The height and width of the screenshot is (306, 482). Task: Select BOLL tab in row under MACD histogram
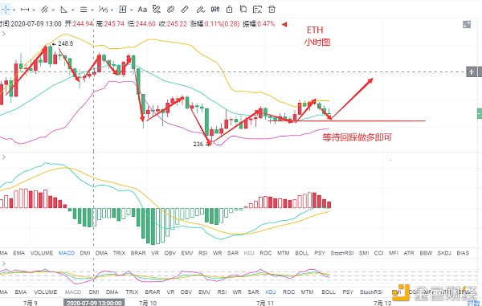click(302, 253)
